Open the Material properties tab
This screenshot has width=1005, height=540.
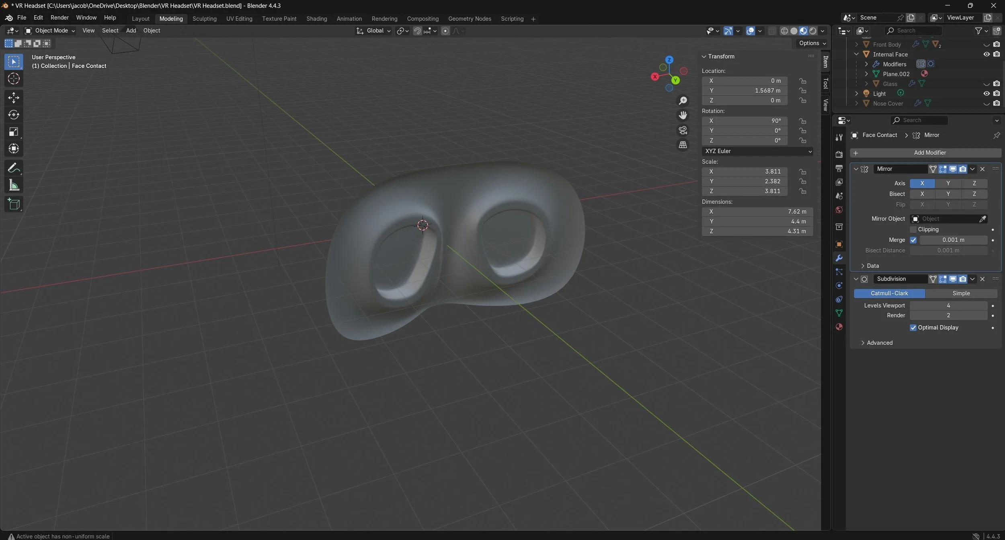[x=839, y=327]
